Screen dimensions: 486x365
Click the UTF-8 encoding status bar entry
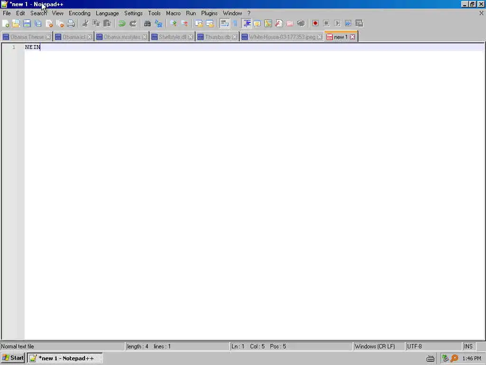[x=434, y=346]
